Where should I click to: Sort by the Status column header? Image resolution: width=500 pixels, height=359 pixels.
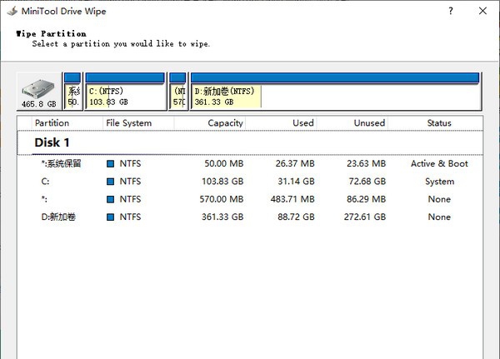click(436, 123)
